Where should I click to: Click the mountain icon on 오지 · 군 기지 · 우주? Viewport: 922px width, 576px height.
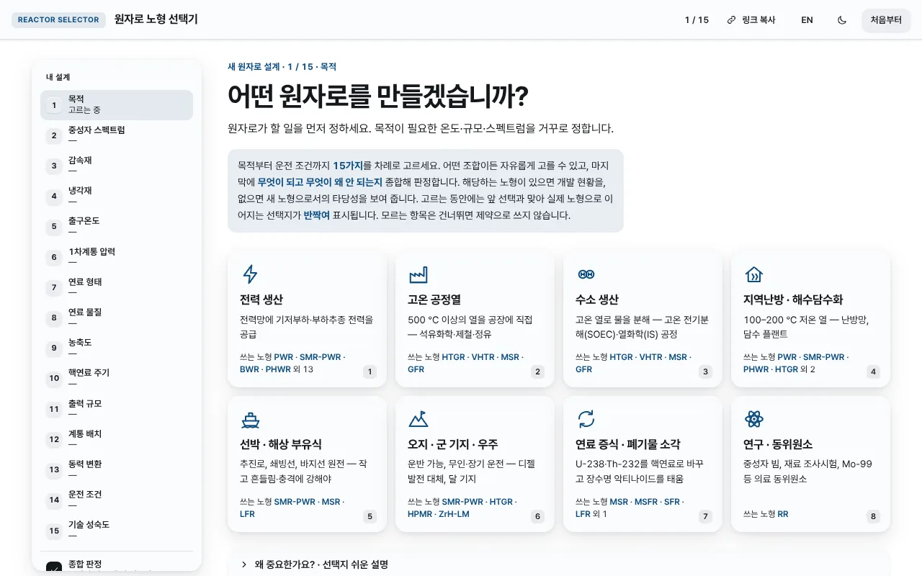(418, 419)
